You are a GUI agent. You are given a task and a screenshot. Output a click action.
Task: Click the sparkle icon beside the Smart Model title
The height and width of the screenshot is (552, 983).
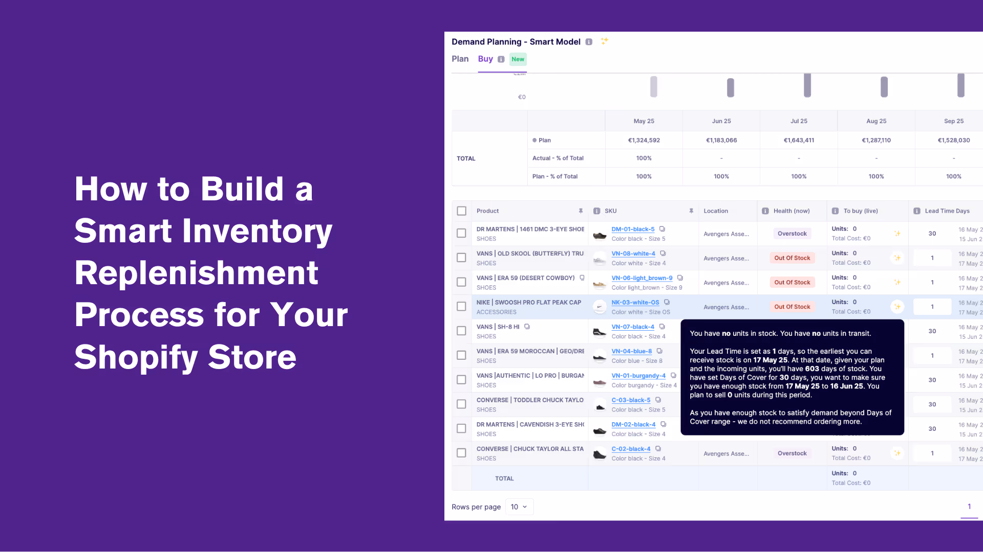605,41
